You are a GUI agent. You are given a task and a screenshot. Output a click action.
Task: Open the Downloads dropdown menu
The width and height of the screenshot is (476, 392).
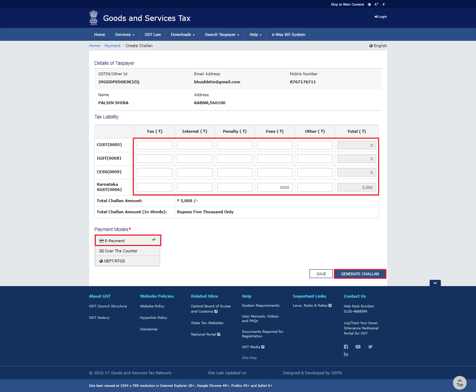click(182, 34)
